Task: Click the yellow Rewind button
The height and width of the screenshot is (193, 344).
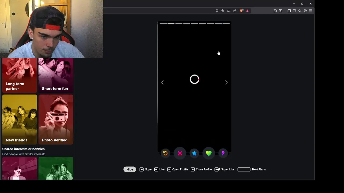Action: pyautogui.click(x=165, y=153)
